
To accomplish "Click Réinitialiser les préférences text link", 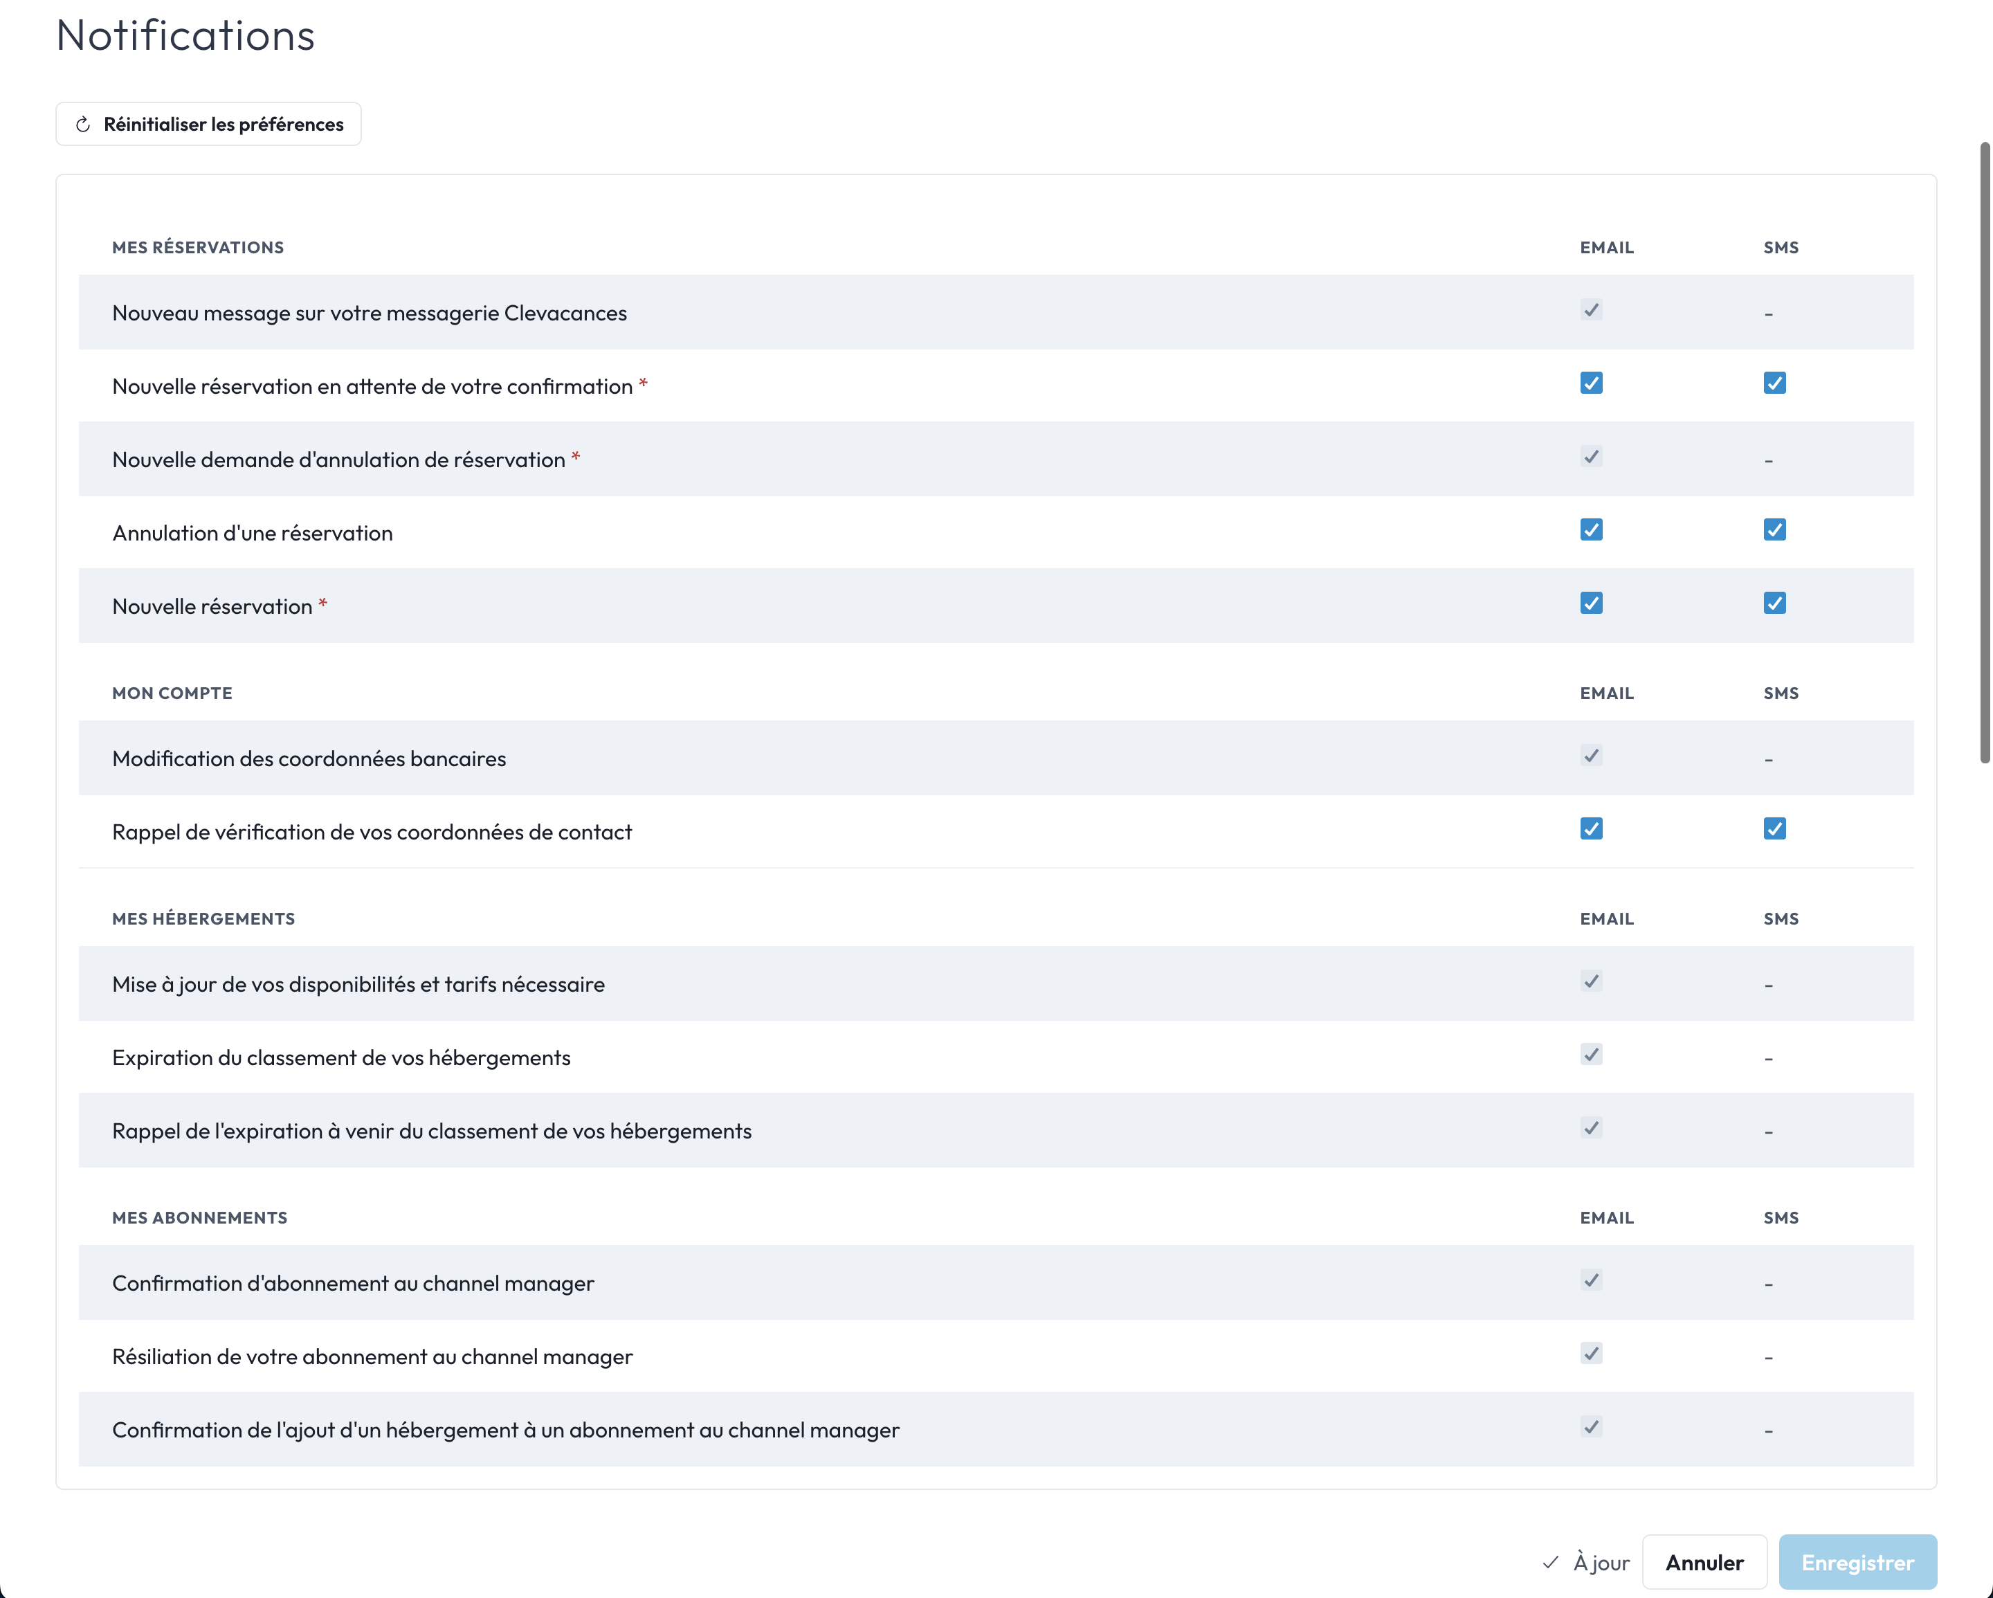I will point(222,122).
